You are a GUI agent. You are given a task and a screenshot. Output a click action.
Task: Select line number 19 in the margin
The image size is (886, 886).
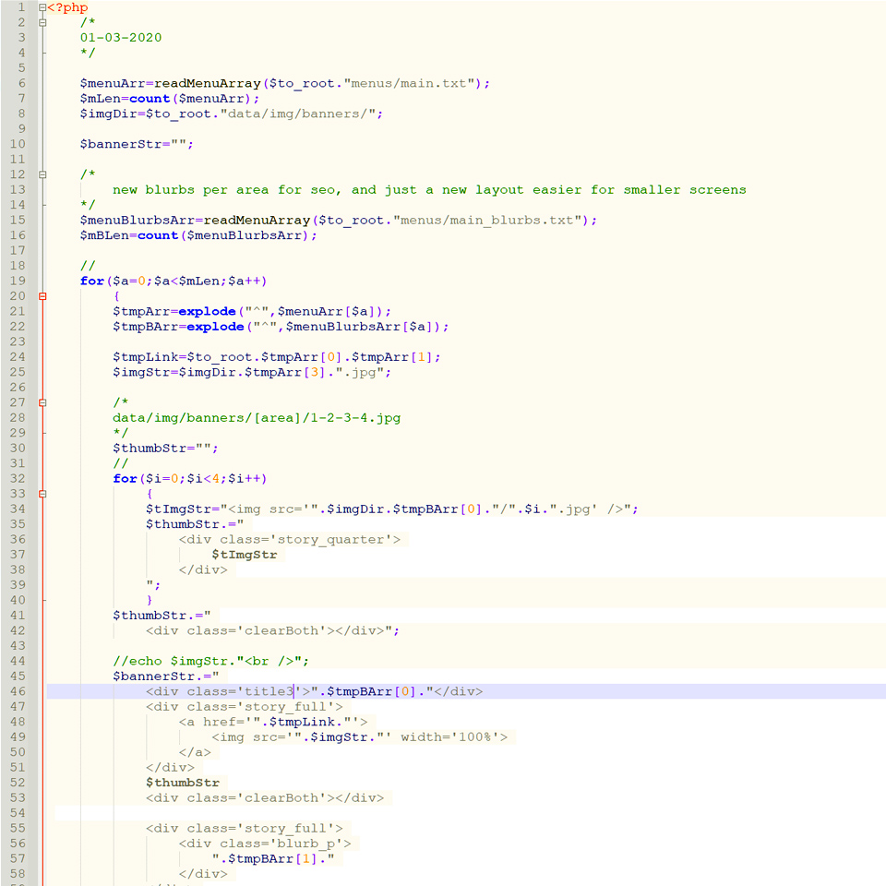18,281
